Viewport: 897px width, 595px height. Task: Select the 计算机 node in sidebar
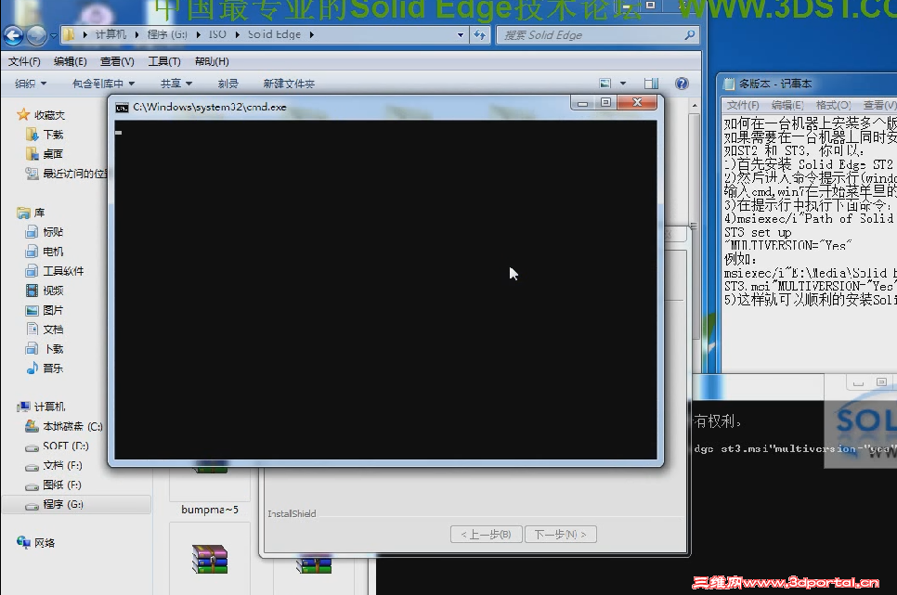[x=41, y=407]
